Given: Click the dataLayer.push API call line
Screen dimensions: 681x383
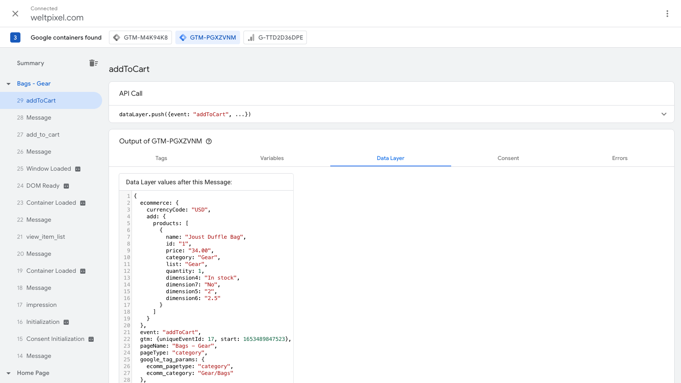Looking at the screenshot, I should [x=185, y=114].
